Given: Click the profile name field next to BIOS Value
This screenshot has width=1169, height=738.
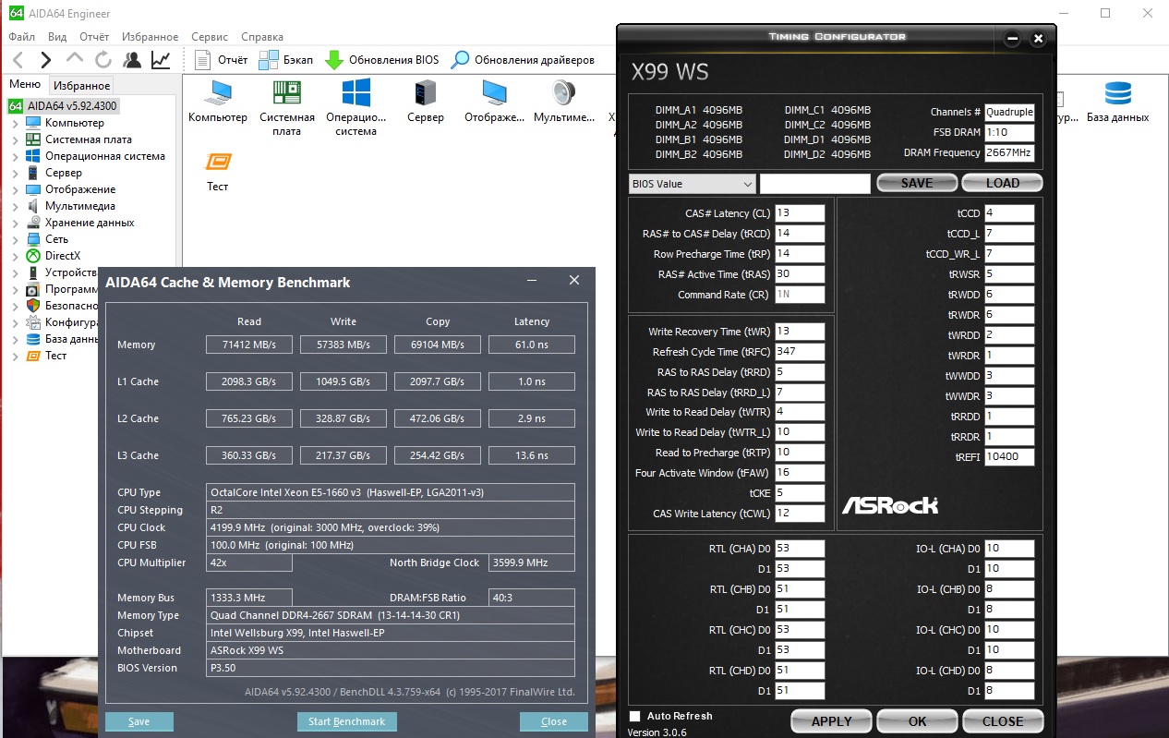Looking at the screenshot, I should pyautogui.click(x=815, y=184).
